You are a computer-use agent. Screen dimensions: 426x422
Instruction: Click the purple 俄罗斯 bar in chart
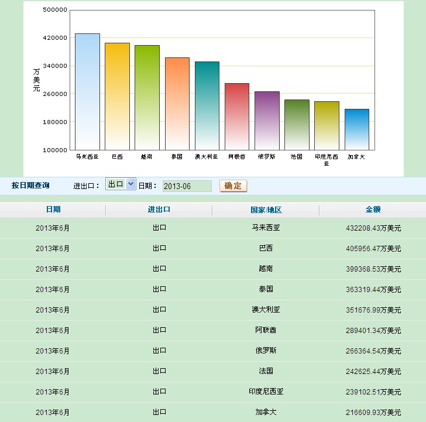(267, 120)
